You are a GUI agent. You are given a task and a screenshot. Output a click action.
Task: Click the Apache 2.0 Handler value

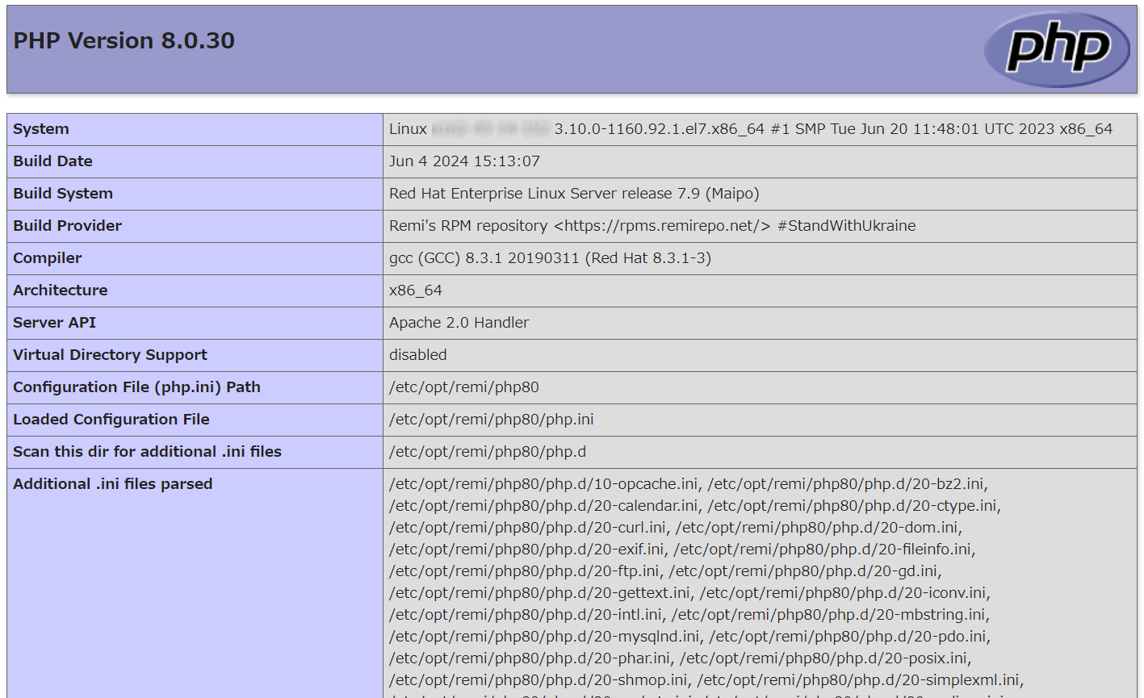(459, 323)
